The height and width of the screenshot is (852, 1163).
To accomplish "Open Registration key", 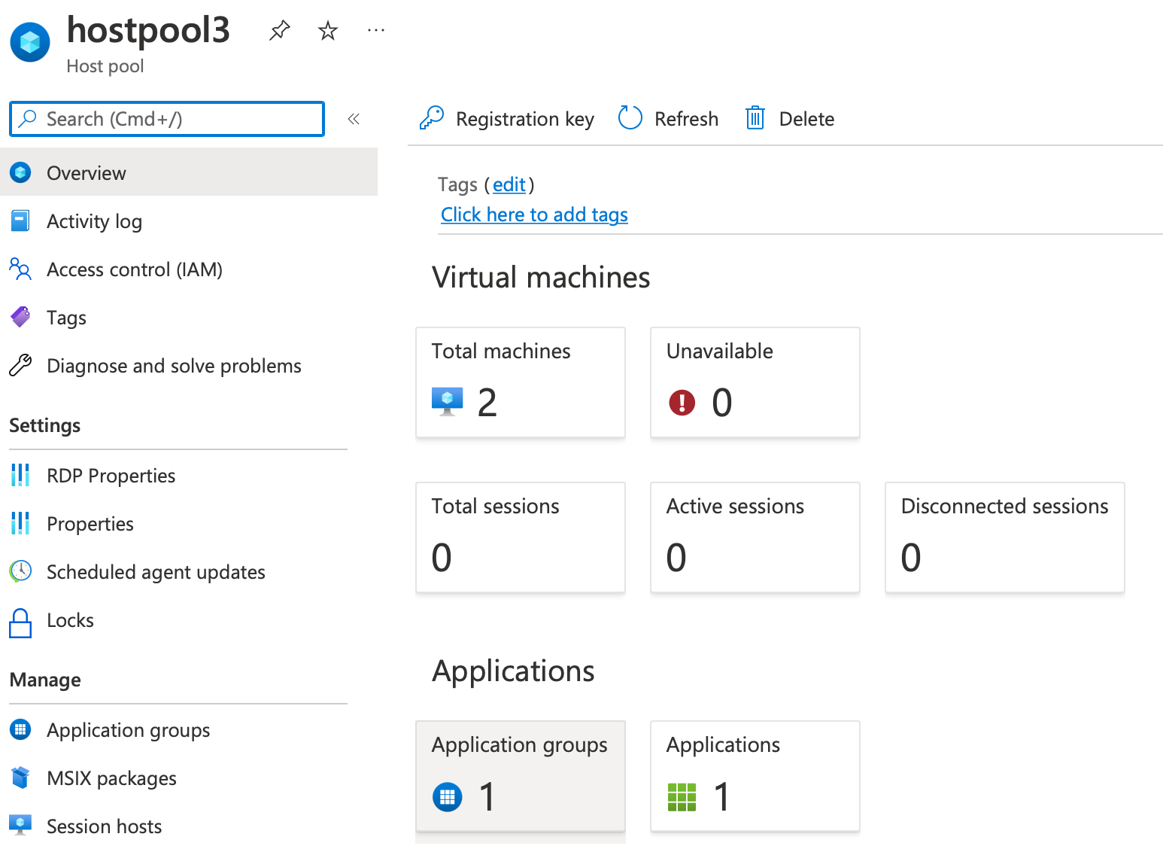I will click(507, 119).
